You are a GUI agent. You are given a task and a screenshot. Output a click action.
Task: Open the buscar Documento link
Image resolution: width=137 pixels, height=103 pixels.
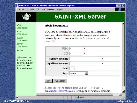click(x=22, y=39)
